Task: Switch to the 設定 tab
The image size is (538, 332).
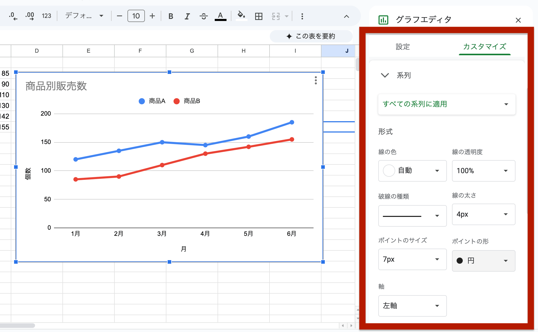Action: (402, 47)
